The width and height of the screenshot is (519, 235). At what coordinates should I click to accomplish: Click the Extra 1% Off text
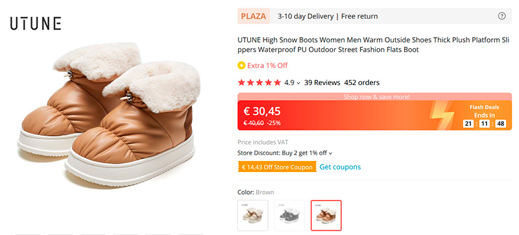click(x=267, y=66)
